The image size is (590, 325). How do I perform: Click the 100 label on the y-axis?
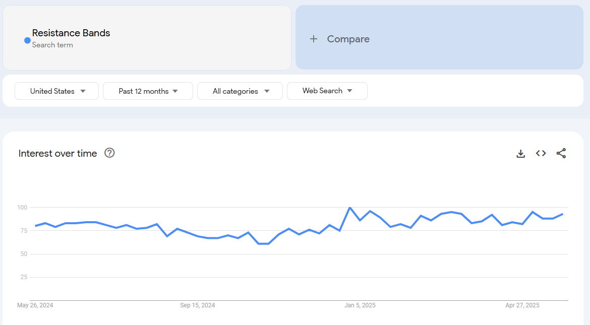coord(22,208)
